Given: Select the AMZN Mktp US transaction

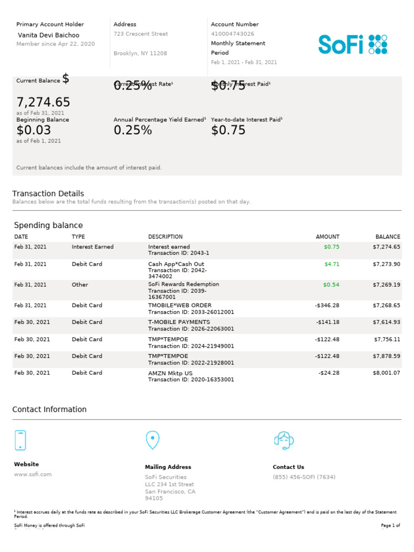Looking at the screenshot, I should [170, 373].
